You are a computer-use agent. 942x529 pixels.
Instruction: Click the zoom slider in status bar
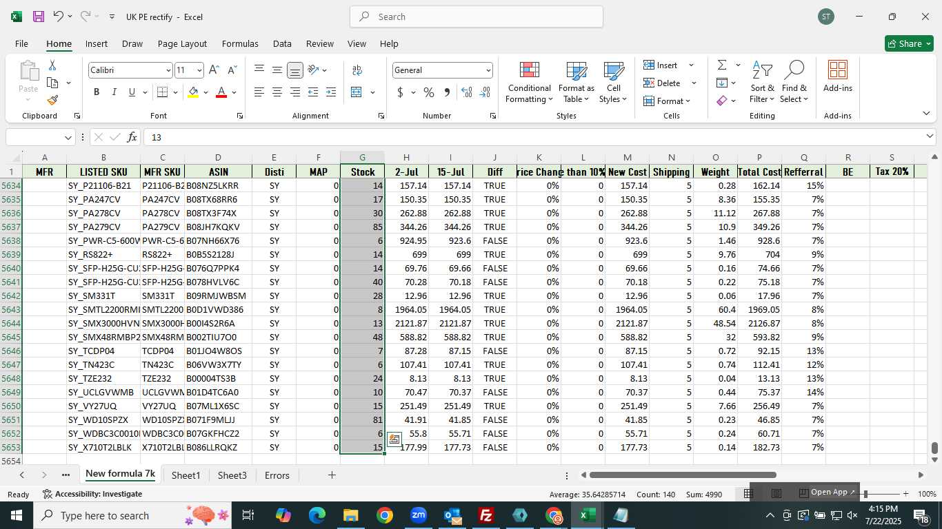[x=865, y=494]
